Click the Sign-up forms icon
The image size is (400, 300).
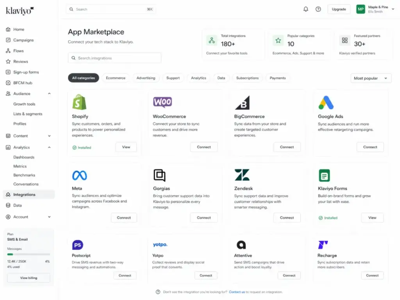[8, 72]
